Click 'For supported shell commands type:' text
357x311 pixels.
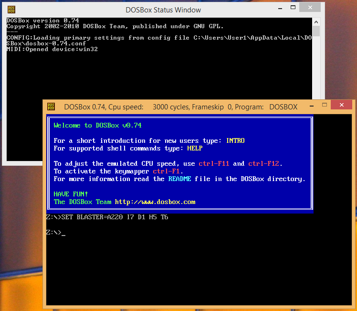tap(118, 148)
